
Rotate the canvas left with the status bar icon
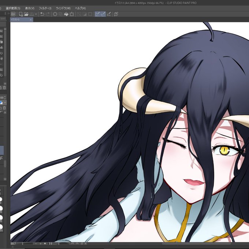point(73,244)
